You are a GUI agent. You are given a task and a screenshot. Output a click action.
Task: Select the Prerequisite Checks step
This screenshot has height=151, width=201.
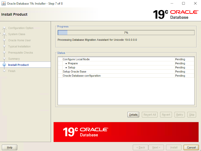pos(20,52)
